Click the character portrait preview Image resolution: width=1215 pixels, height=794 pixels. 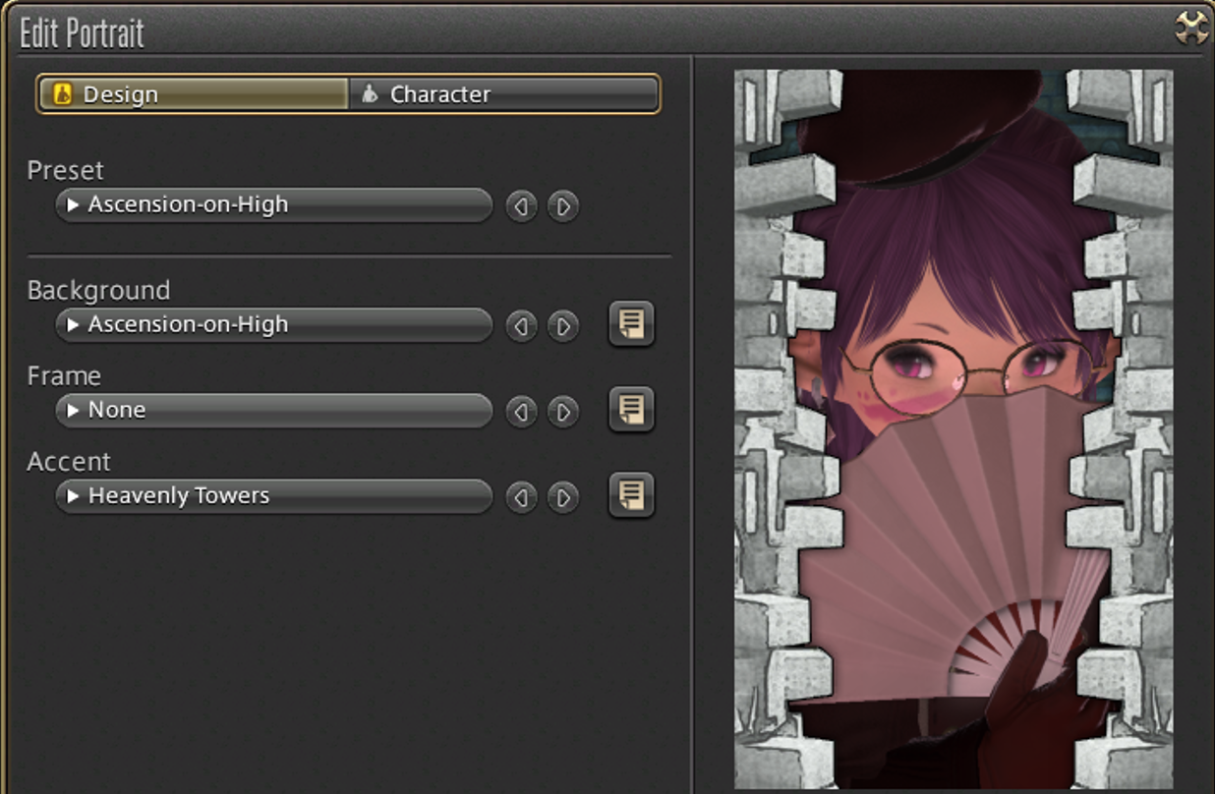954,428
